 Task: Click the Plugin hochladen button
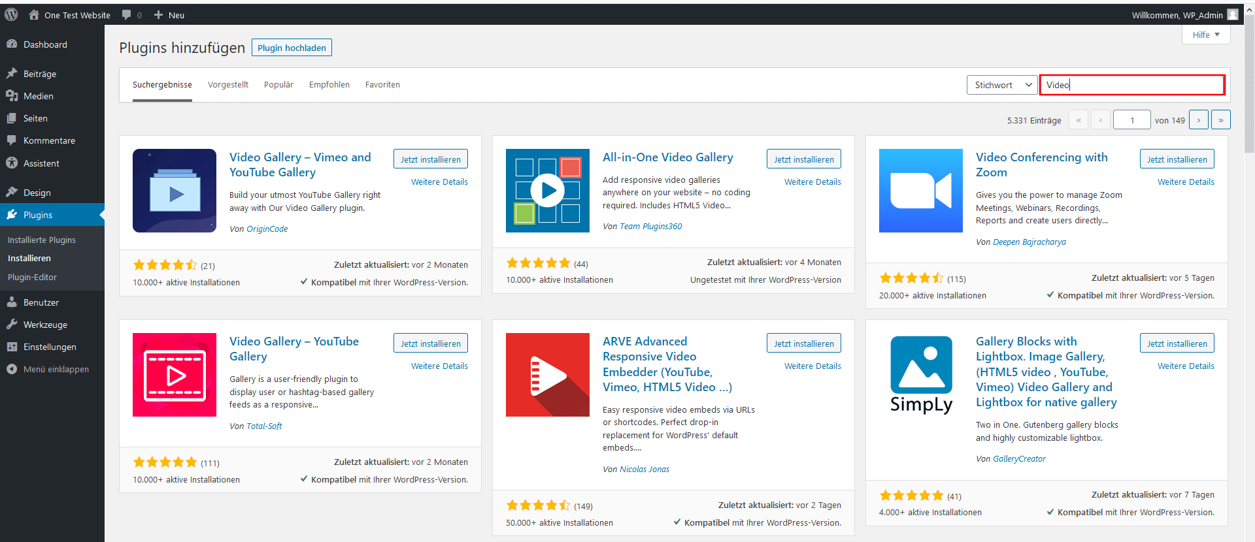(292, 48)
